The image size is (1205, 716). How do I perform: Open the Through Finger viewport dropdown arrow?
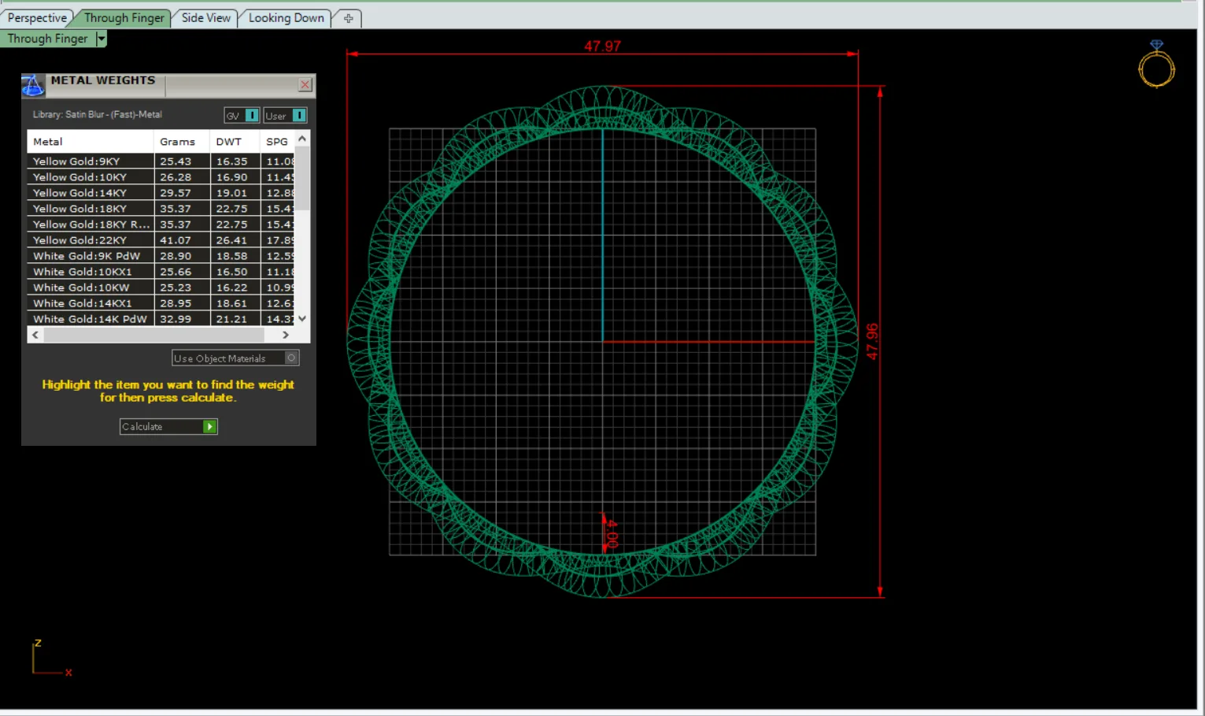(x=101, y=39)
